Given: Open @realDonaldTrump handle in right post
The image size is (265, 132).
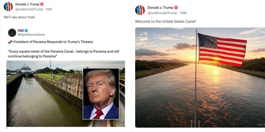Looking at the screenshot, I should click(x=162, y=13).
